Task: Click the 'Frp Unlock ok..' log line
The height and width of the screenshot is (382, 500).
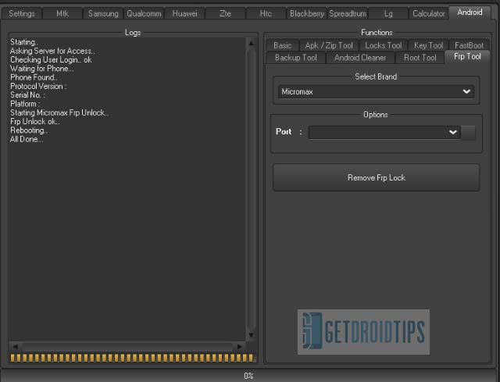Action: coord(35,122)
